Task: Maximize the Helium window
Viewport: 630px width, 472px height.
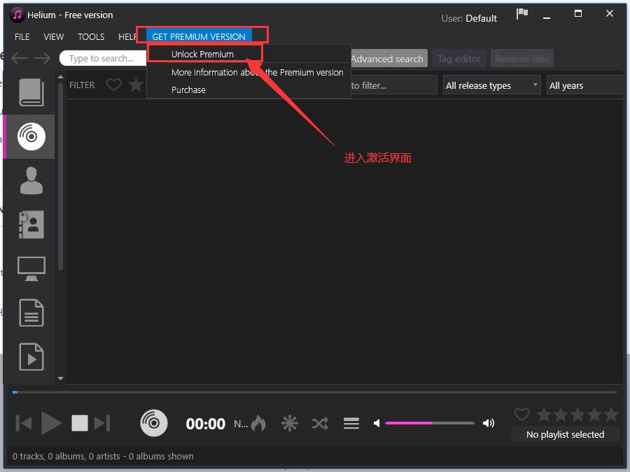Action: coord(578,14)
